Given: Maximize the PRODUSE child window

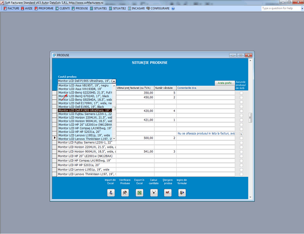Looking at the screenshot, I should coord(240,55).
